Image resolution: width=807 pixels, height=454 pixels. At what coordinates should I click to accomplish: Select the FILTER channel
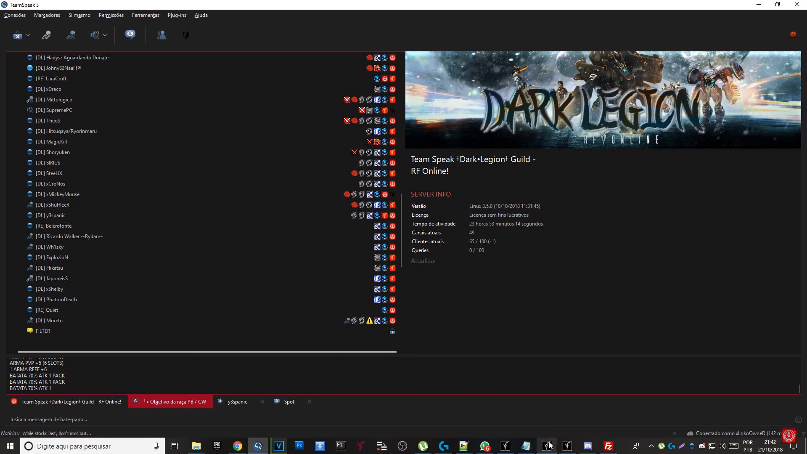[43, 331]
